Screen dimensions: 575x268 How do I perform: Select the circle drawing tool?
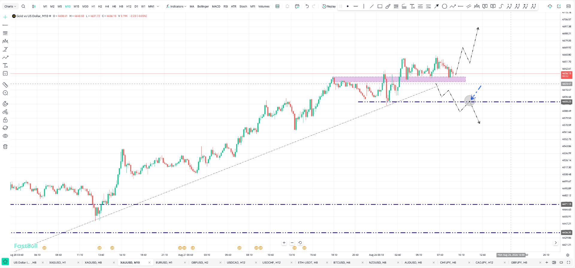click(444, 6)
